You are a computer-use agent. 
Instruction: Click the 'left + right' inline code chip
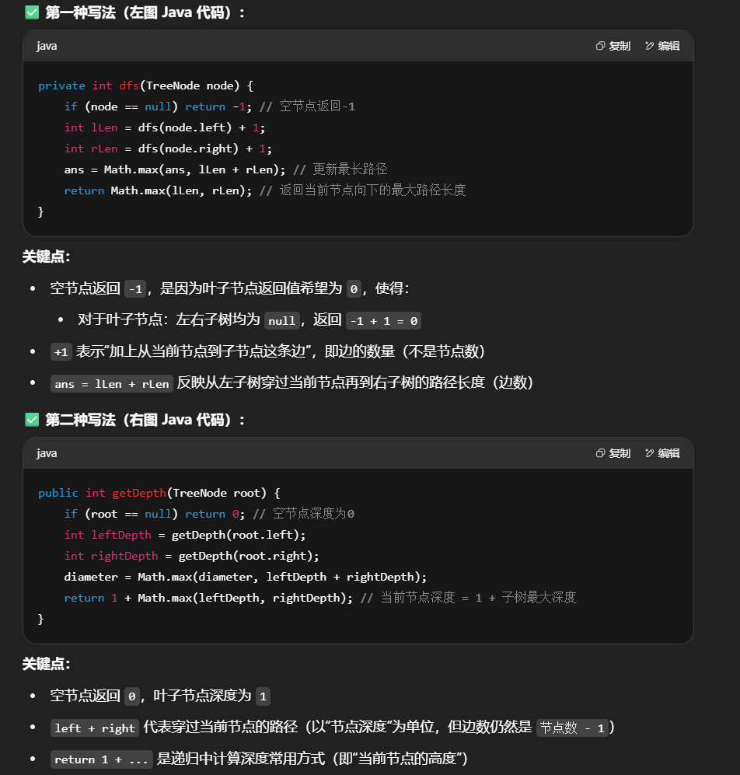[95, 728]
